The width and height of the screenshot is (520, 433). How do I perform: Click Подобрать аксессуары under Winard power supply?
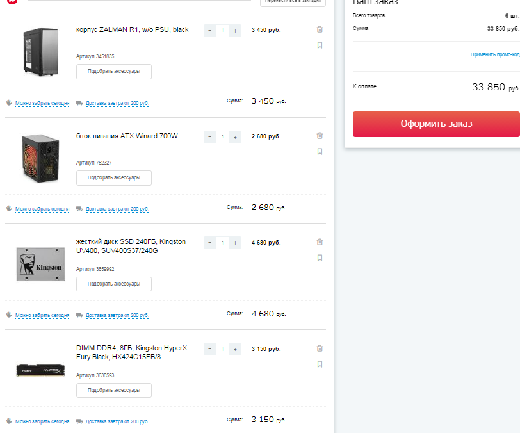click(x=114, y=178)
